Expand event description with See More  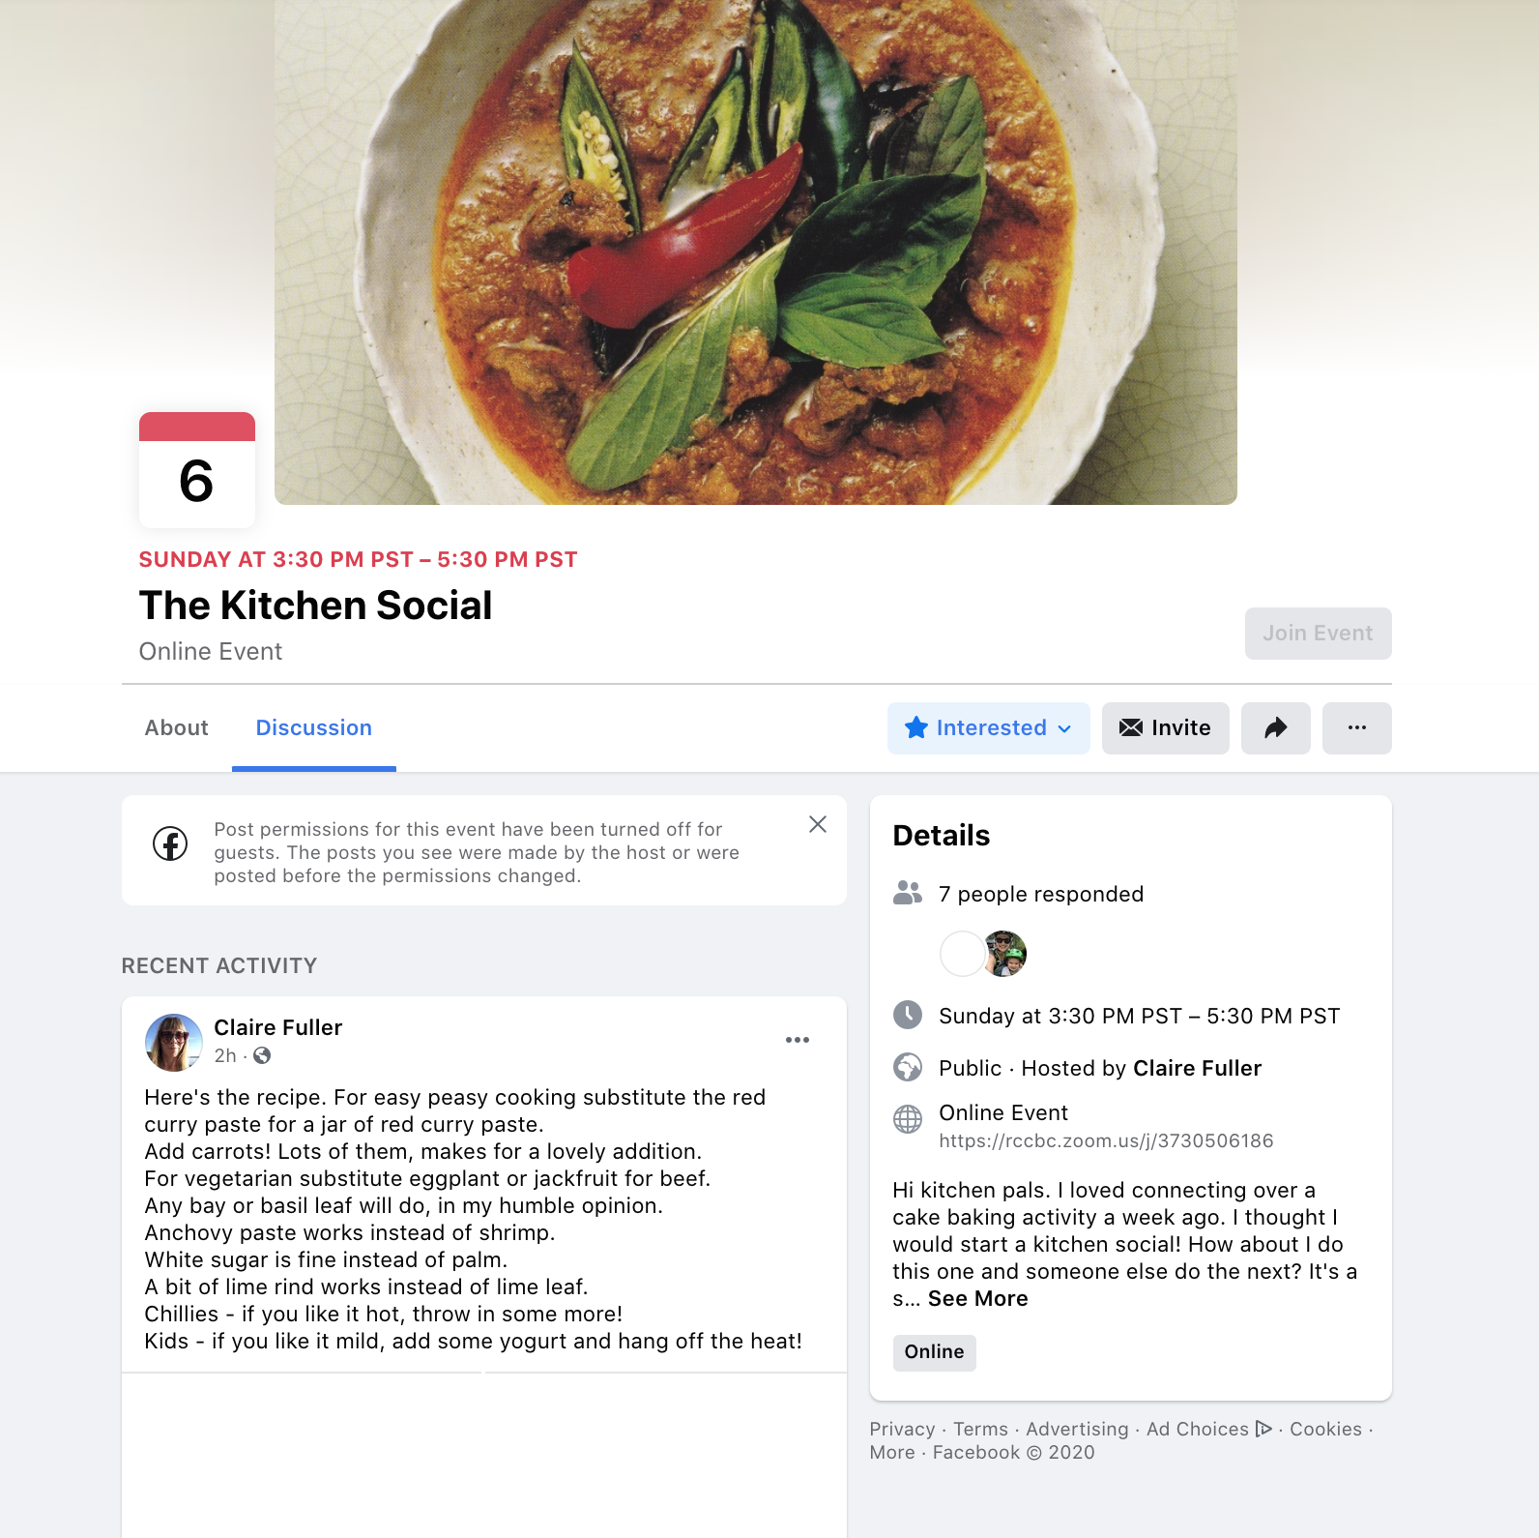coord(977,1298)
